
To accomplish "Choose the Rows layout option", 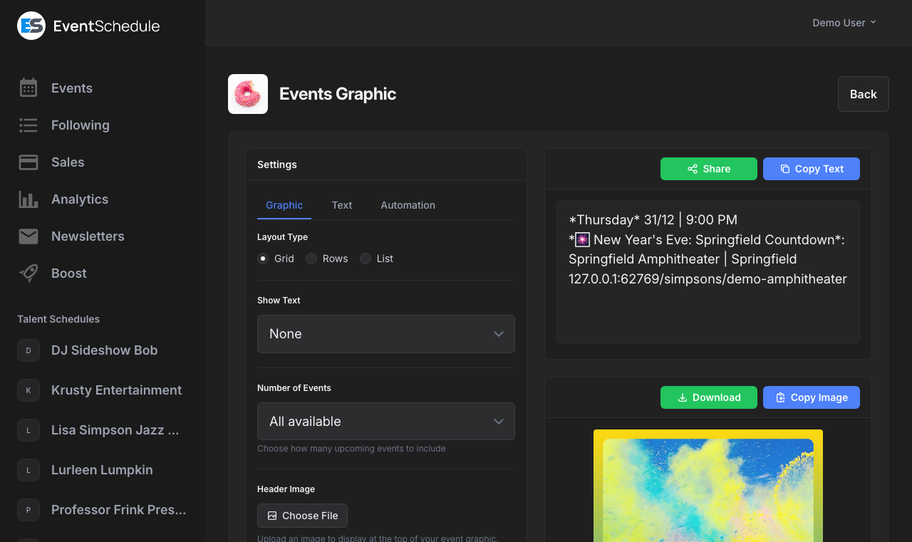I will tap(311, 259).
